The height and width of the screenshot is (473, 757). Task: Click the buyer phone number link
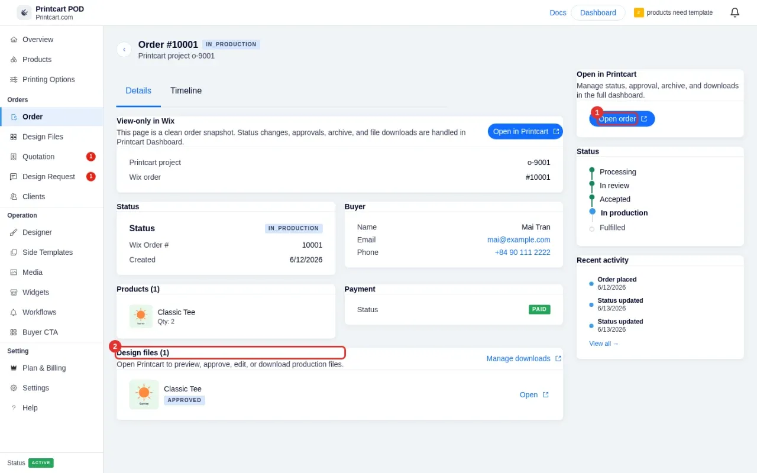point(523,252)
